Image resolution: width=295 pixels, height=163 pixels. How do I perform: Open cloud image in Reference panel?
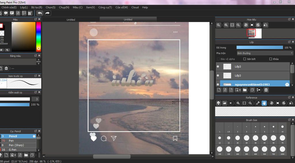tap(218, 103)
